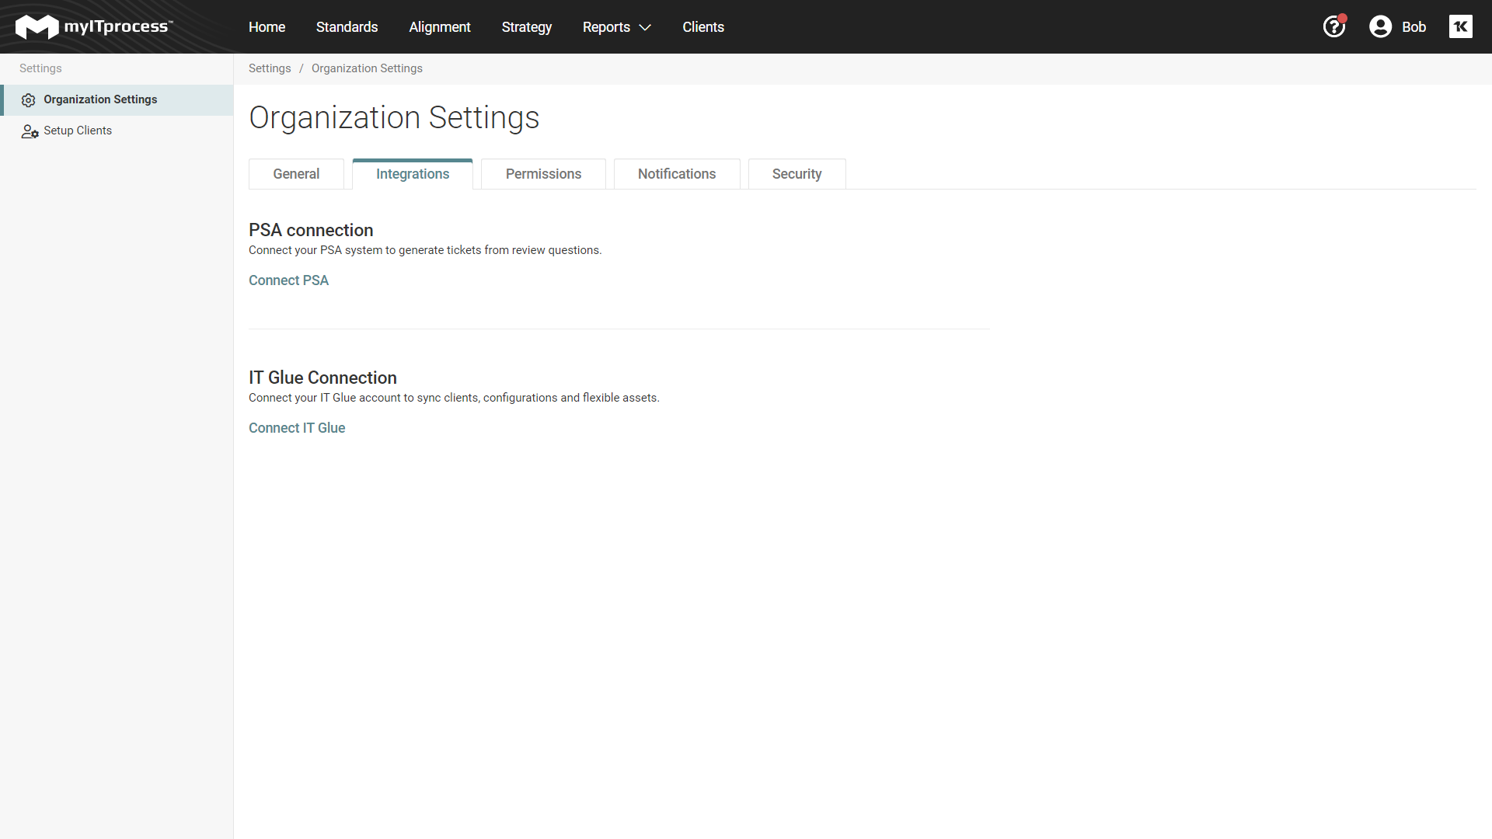Select Organization Settings in the sidebar
1492x839 pixels.
(117, 100)
